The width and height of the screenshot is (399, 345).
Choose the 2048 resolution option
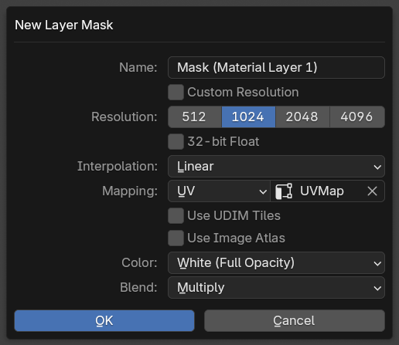coord(302,117)
